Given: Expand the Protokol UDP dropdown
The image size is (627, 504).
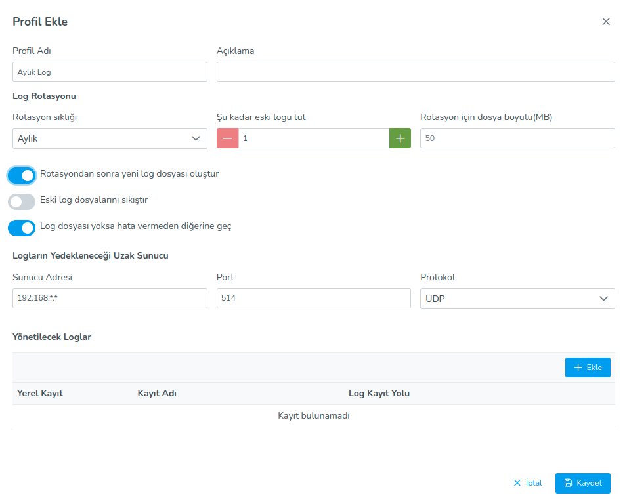Looking at the screenshot, I should coord(517,299).
